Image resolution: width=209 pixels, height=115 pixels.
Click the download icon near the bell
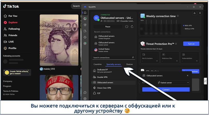tap(194, 13)
